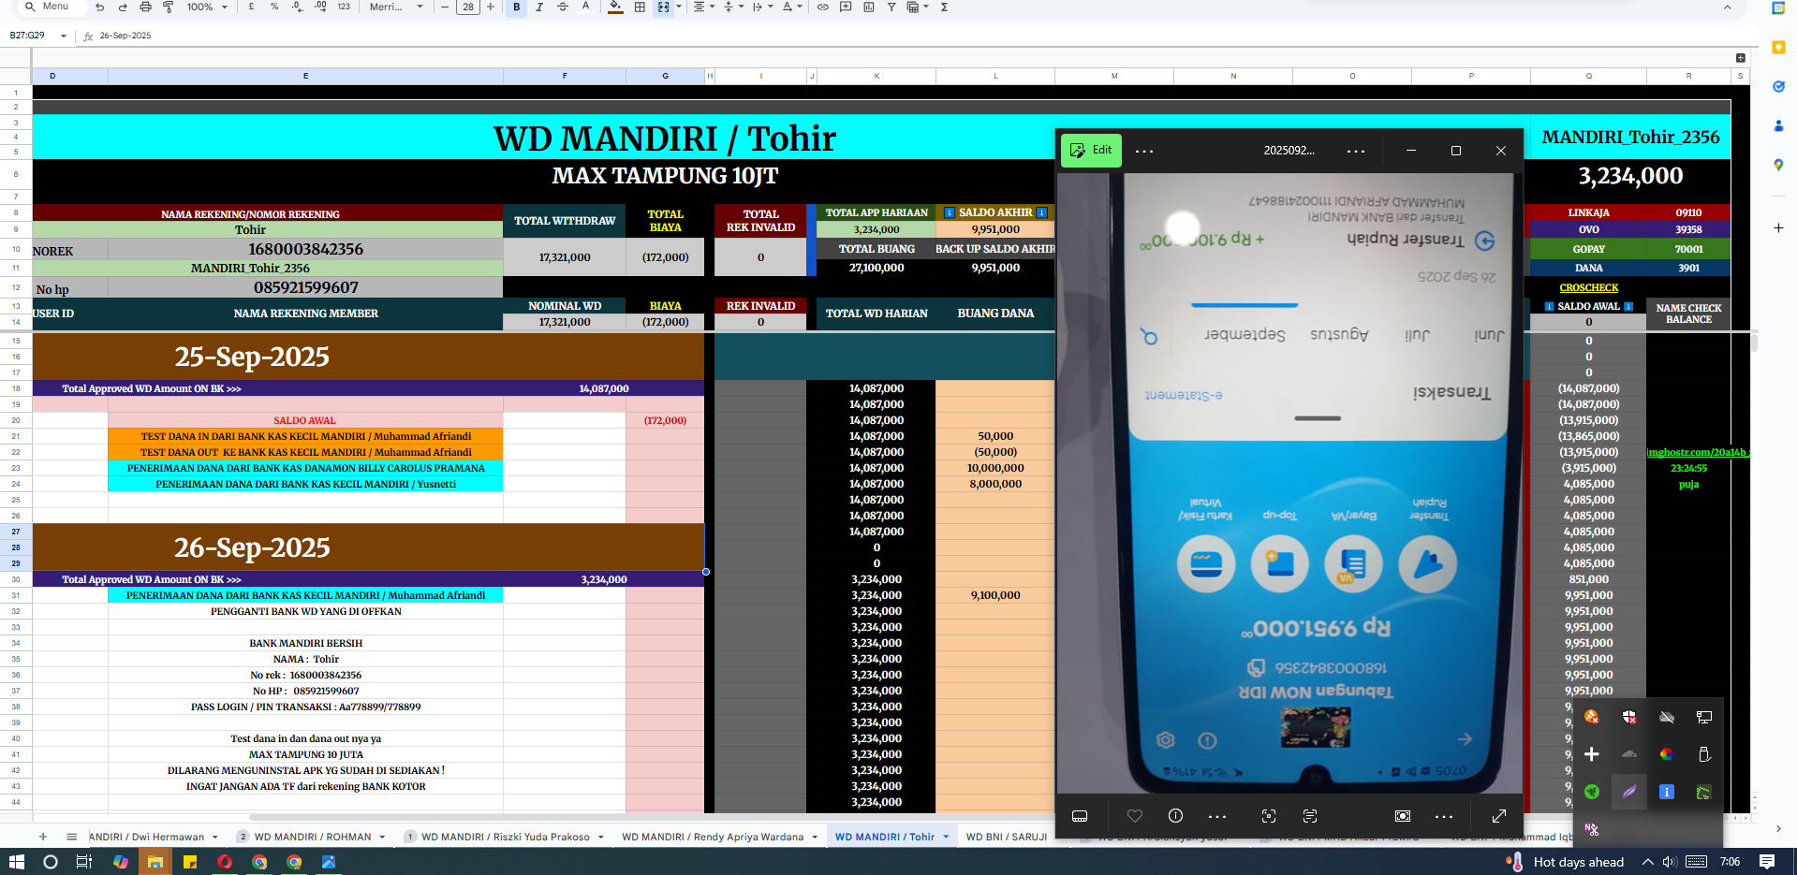Add a new sheet with the plus button

tap(43, 837)
